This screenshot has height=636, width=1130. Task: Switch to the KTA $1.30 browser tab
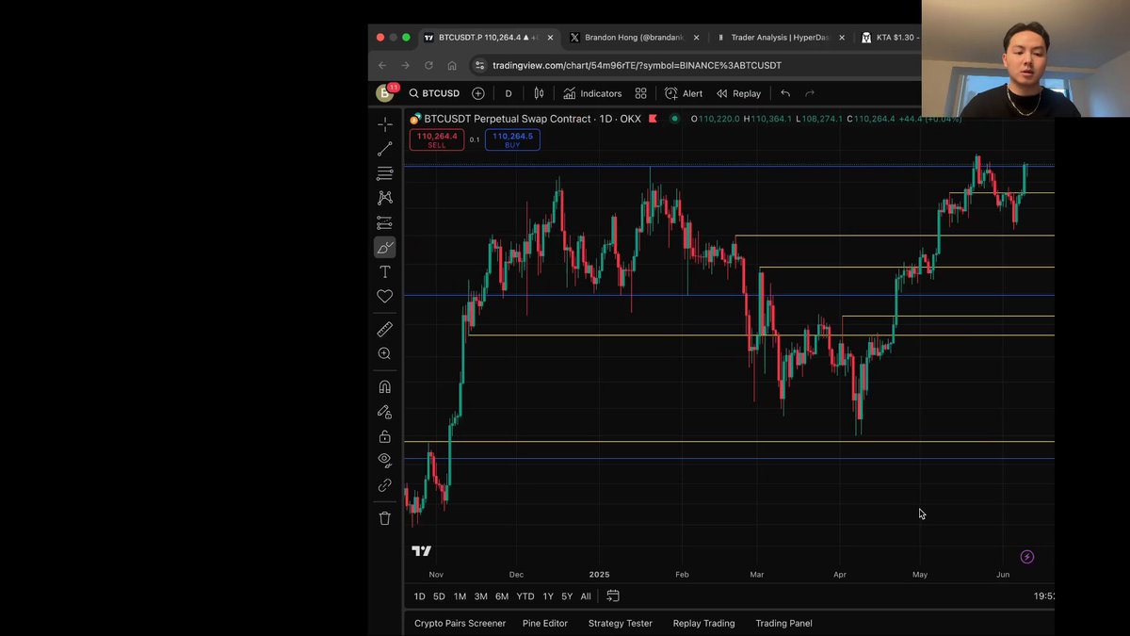[x=889, y=38]
